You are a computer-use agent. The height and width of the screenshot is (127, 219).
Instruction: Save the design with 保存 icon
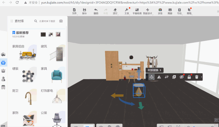[x=85, y=11]
